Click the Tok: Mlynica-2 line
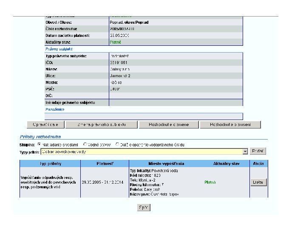The image size is (306, 229). pyautogui.click(x=143, y=180)
